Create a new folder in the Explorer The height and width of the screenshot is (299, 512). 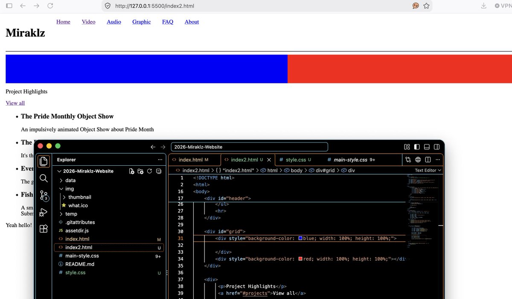click(x=140, y=171)
